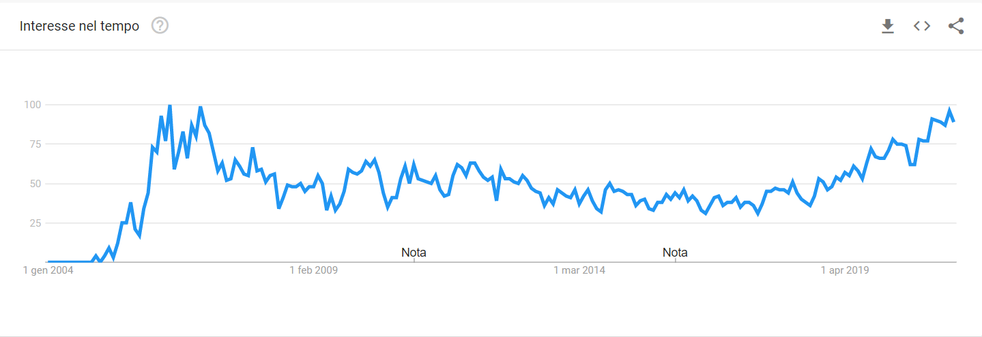This screenshot has width=982, height=337.
Task: Click the final data point ending the line
Action: click(953, 121)
